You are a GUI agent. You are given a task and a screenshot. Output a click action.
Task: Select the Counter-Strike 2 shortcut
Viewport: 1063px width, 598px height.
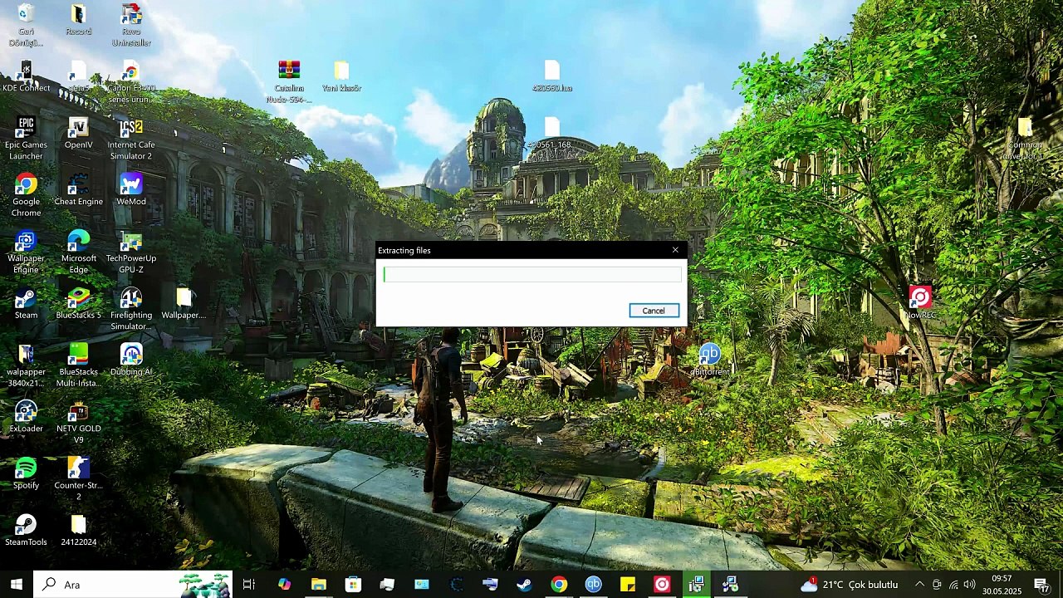pos(78,479)
